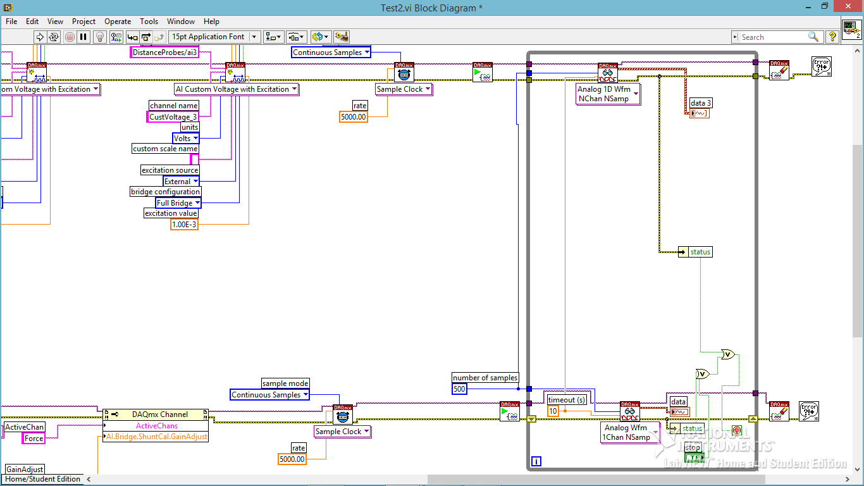This screenshot has width=864, height=486.
Task: Open the Analog 1D Wfm NChan NSamp selector
Action: pyautogui.click(x=607, y=94)
